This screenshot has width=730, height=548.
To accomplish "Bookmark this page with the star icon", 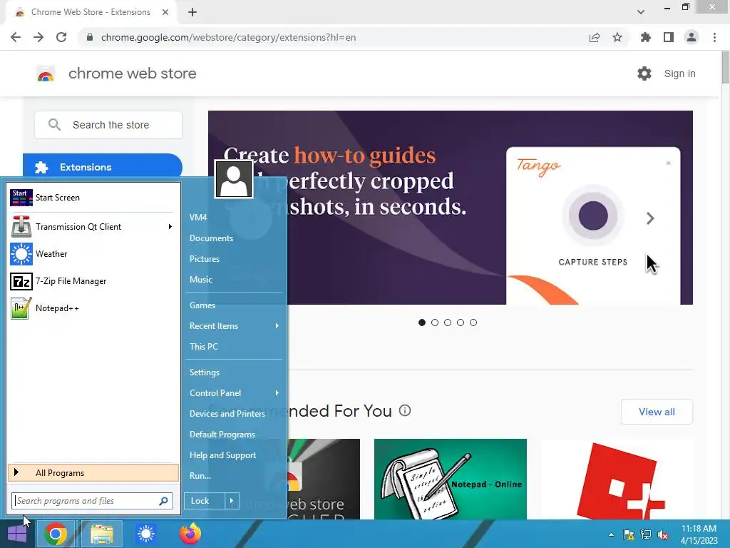I will click(x=617, y=37).
